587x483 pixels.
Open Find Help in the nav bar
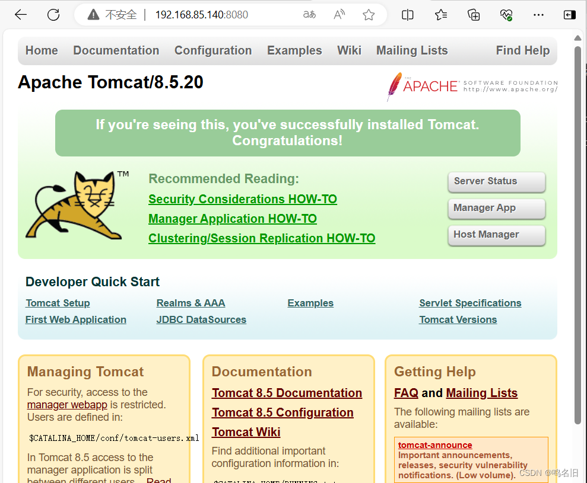pos(523,50)
